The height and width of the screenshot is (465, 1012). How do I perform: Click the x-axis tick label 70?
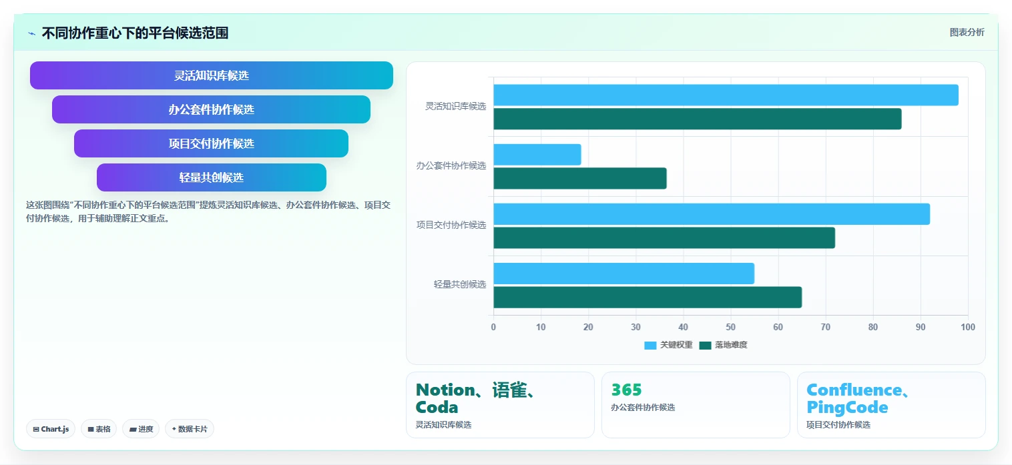[826, 327]
